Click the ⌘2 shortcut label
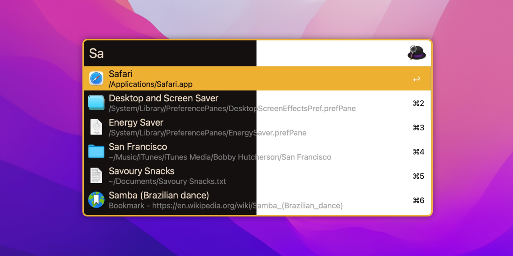The image size is (513, 256). pos(418,103)
